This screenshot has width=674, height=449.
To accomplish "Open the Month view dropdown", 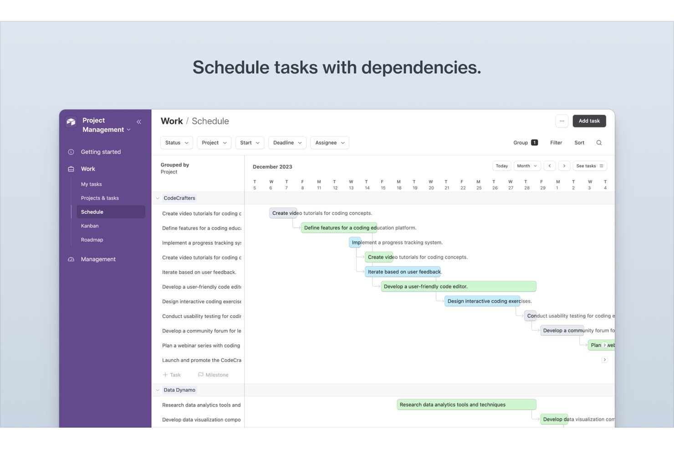I will (x=527, y=166).
